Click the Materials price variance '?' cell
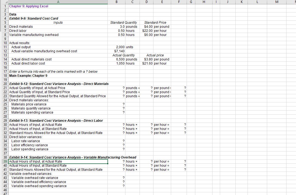The width and height of the screenshot is (296, 195). 116,104
